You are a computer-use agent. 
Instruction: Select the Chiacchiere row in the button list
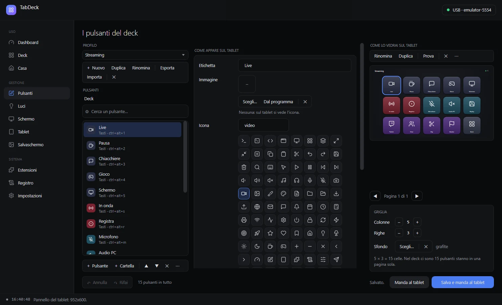(x=132, y=161)
